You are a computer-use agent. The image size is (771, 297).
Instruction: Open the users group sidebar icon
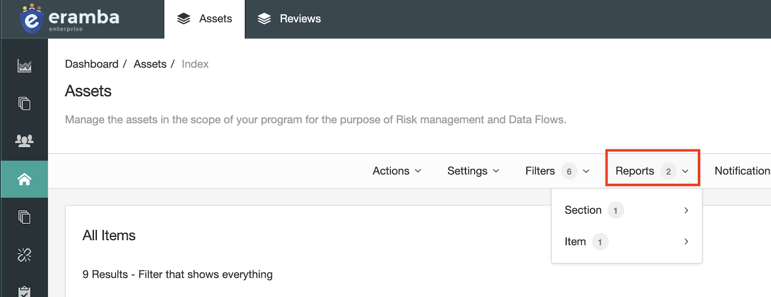[x=25, y=141]
